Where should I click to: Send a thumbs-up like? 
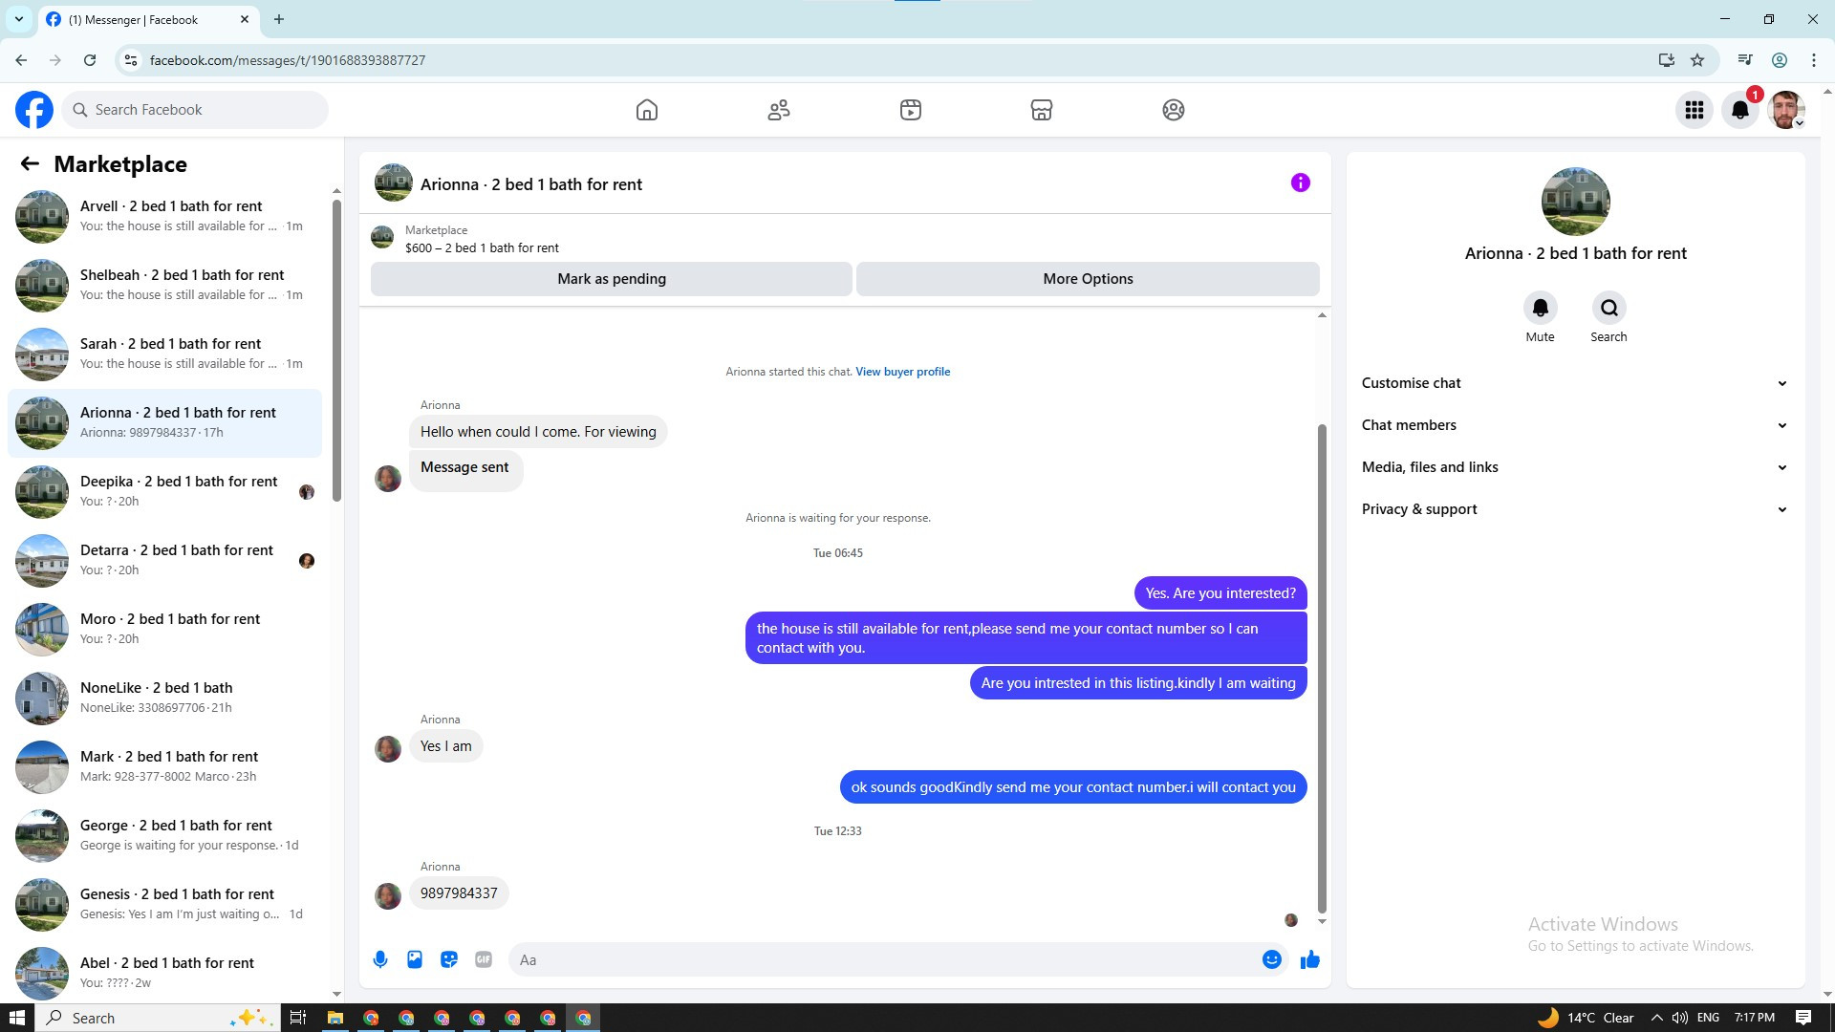coord(1310,959)
